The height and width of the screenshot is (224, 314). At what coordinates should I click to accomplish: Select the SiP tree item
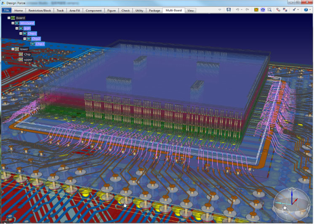pos(27,28)
